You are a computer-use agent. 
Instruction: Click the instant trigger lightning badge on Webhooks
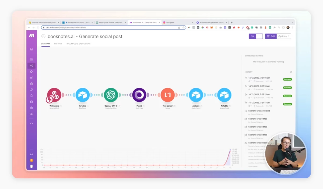49,100
